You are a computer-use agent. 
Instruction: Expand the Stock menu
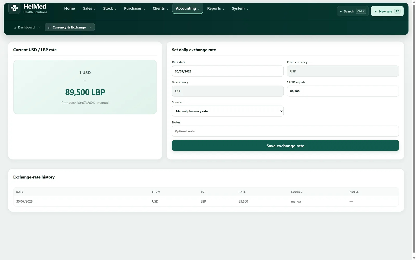pos(110,8)
